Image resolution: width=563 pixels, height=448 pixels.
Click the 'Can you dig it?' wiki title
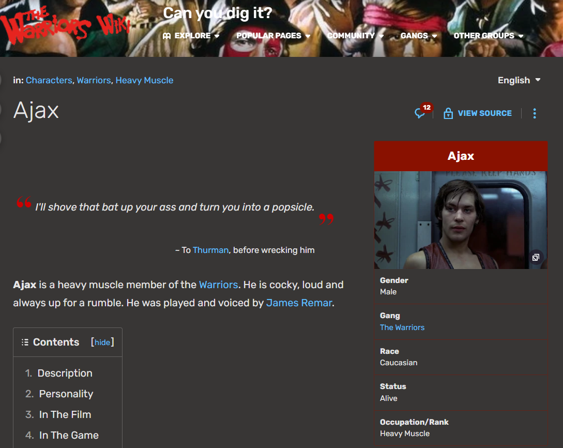pyautogui.click(x=218, y=13)
